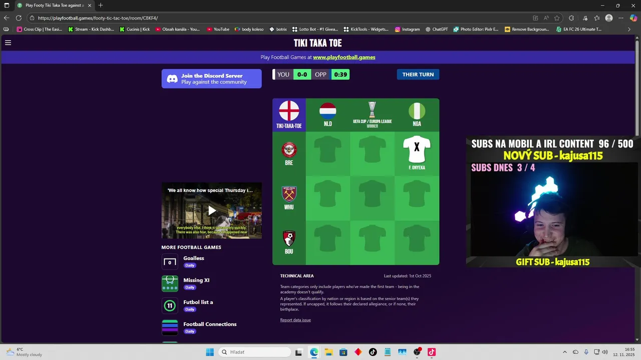Select the West Ham and Netherlands cell
The width and height of the screenshot is (641, 360).
pos(328,198)
